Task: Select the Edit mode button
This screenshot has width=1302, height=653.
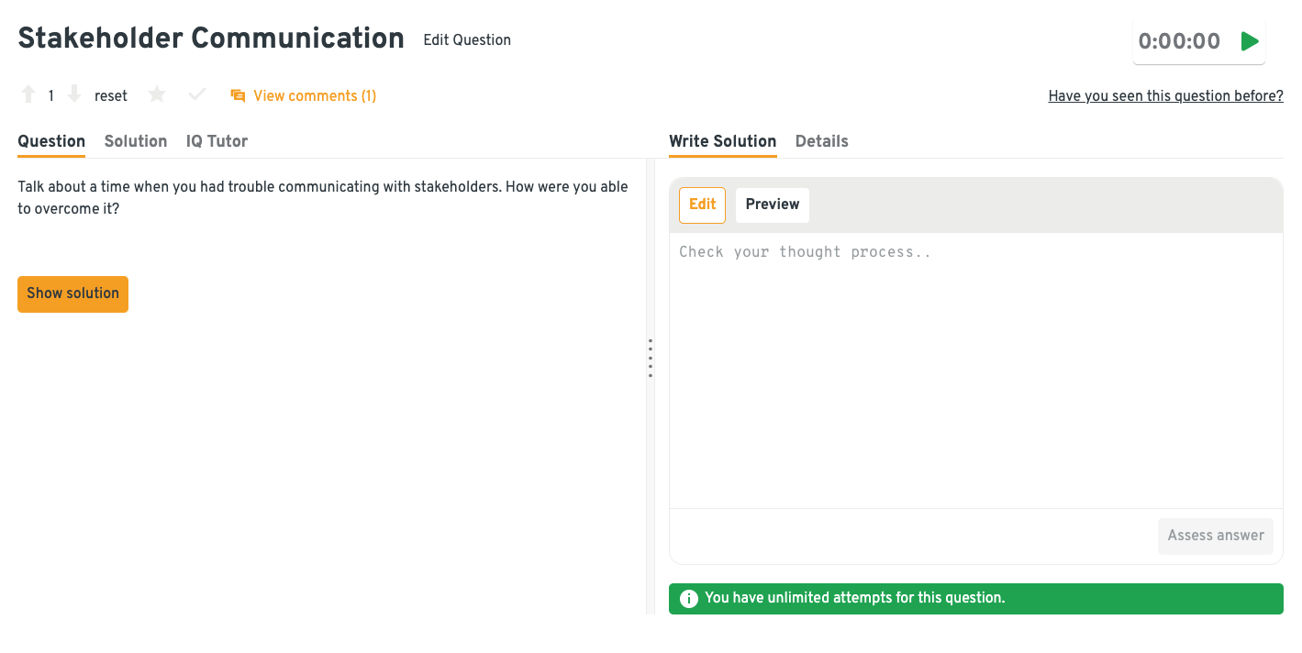Action: point(702,205)
